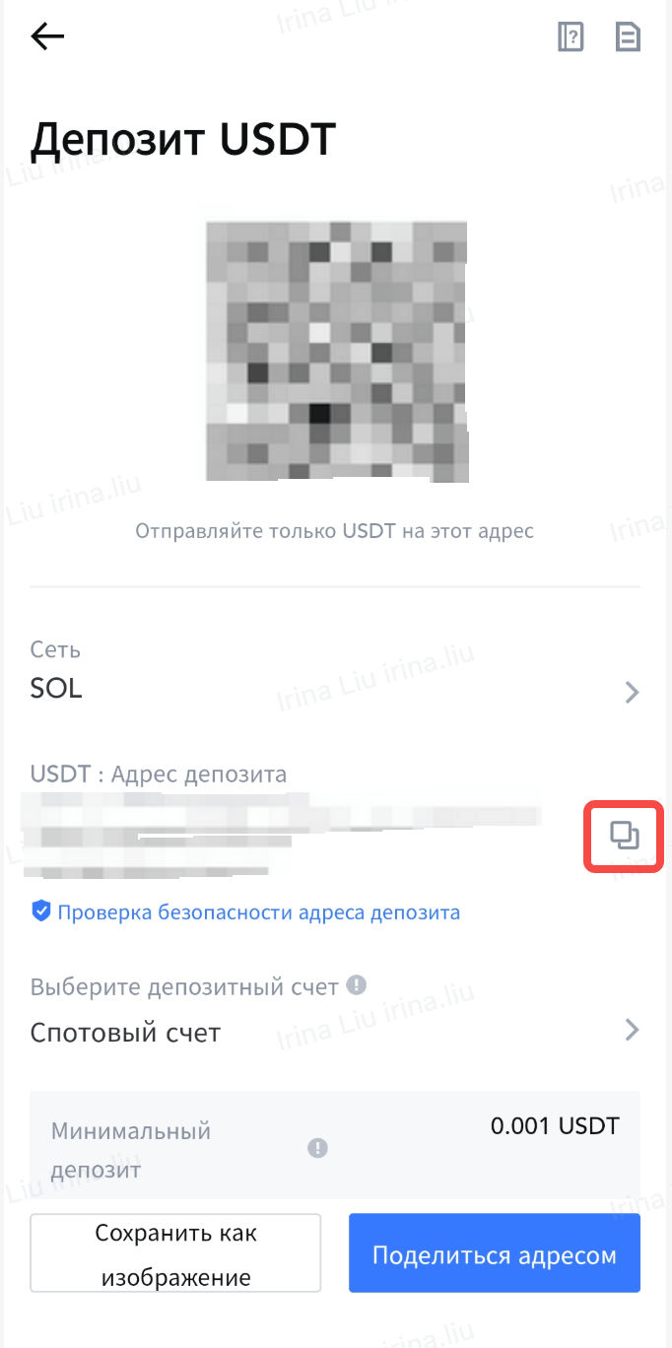The height and width of the screenshot is (1348, 672).
Task: Go back using the arrow icon
Action: [x=47, y=37]
